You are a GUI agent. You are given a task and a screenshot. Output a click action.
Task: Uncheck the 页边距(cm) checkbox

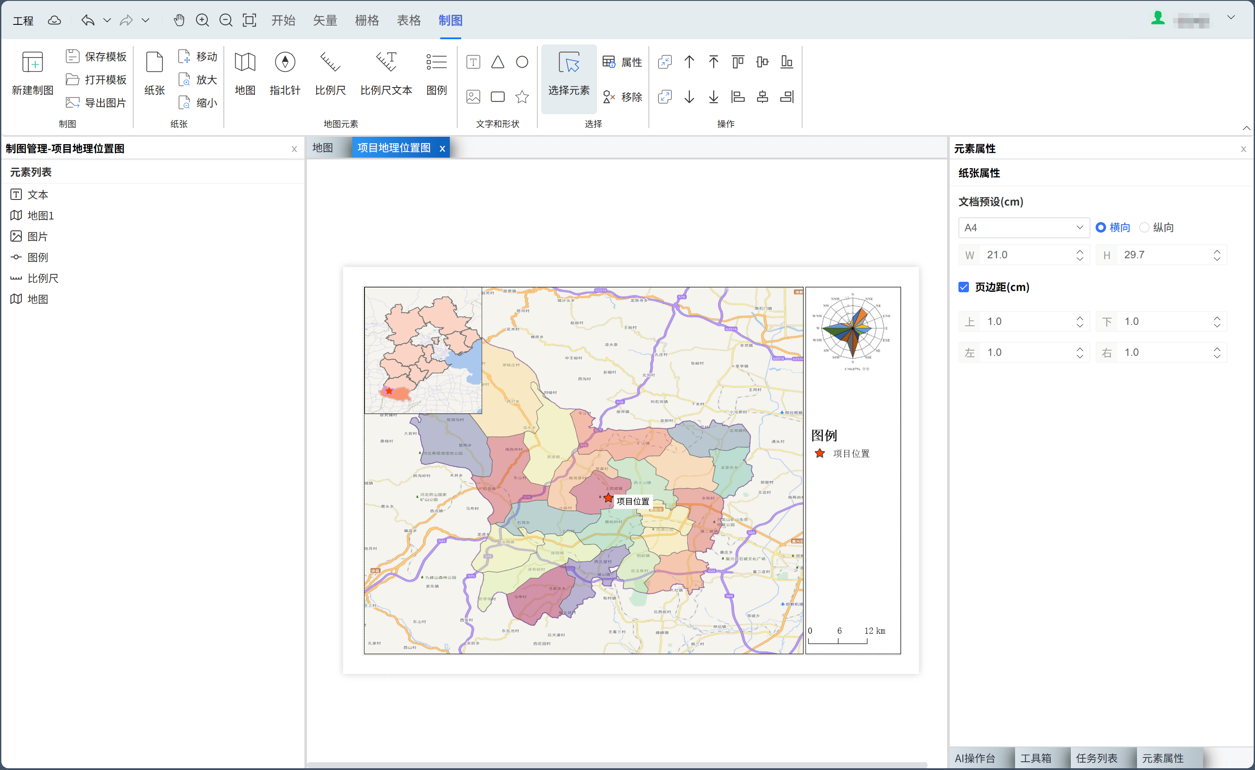click(964, 287)
